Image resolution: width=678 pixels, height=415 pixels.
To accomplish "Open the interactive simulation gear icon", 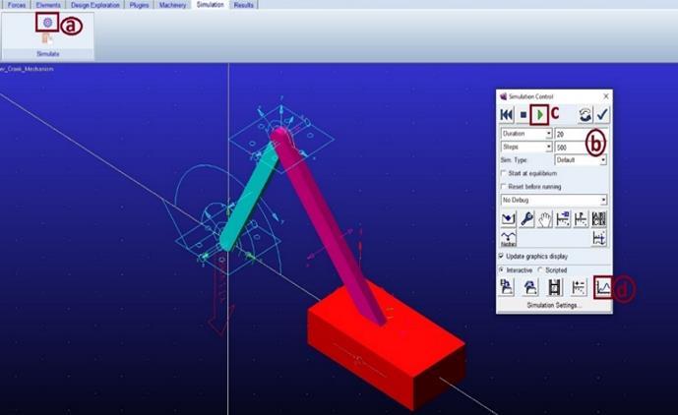I will click(x=47, y=22).
